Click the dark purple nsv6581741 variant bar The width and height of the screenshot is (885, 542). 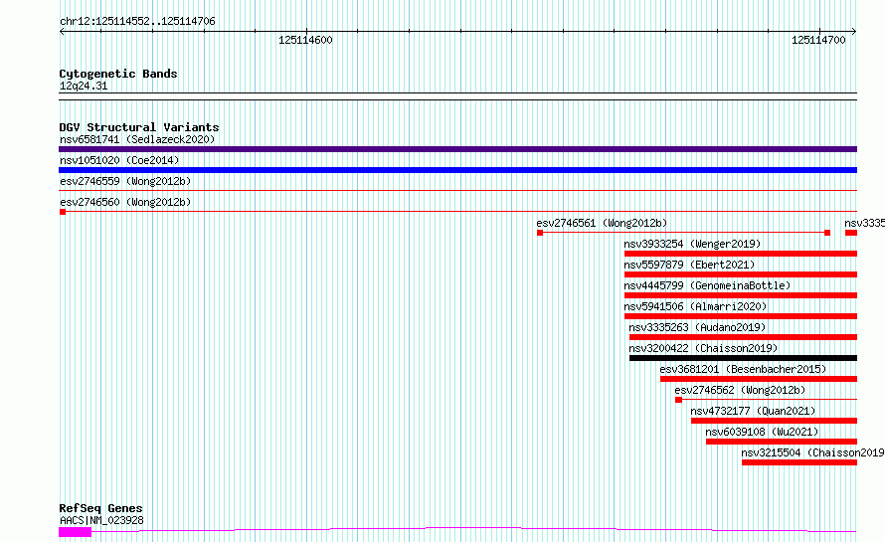457,149
